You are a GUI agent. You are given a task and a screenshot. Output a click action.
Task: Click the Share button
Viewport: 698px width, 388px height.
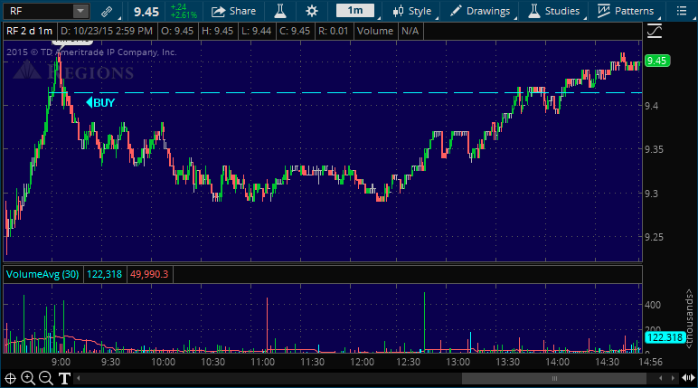(x=233, y=11)
